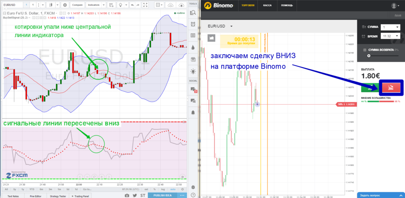Open the calendar icon in tools sidebar
Image resolution: width=405 pixels, height=198 pixels.
click(x=193, y=59)
